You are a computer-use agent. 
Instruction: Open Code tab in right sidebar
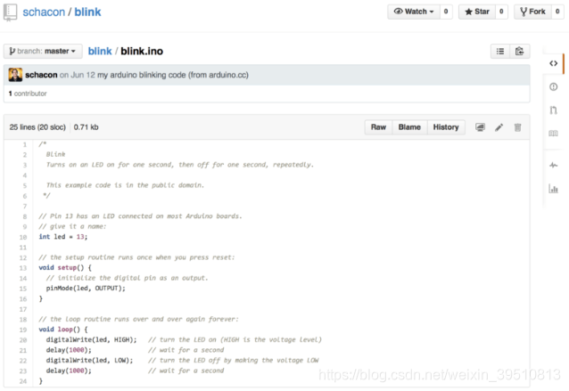pos(553,63)
